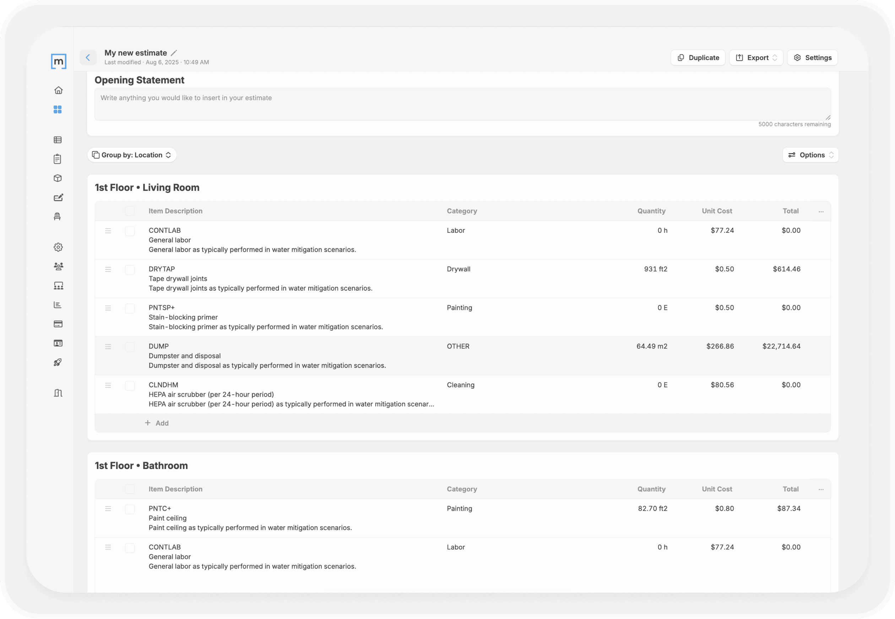The width and height of the screenshot is (895, 619).
Task: Tick the CONTLAB checkbox in Living Room
Action: coord(130,231)
